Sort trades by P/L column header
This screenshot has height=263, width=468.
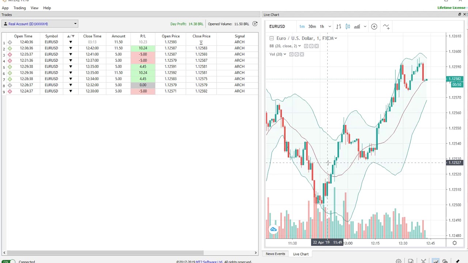[x=143, y=36]
